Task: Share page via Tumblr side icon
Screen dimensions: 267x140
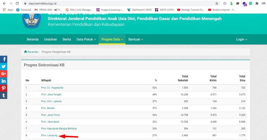Action: (x=4, y=95)
